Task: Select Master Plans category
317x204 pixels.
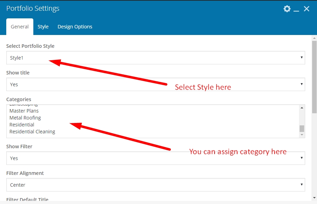Action: (x=24, y=111)
